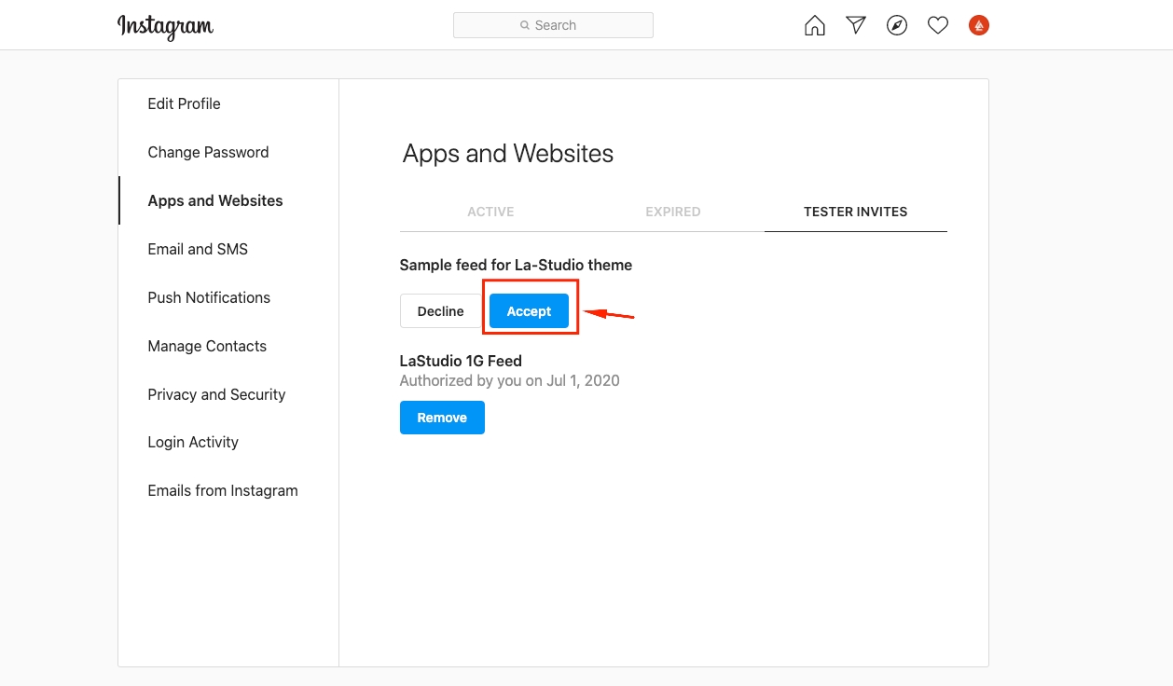Viewport: 1173px width, 686px height.
Task: Switch to the Active tab
Action: click(x=490, y=212)
